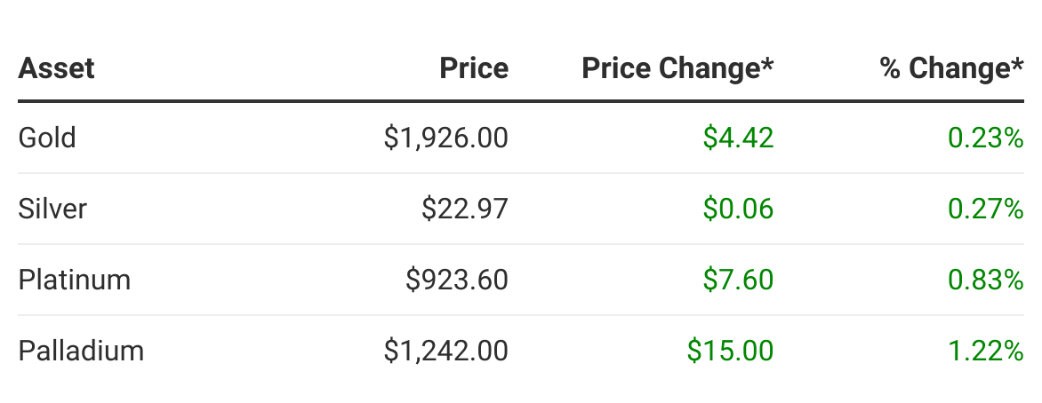Click the Gold asset name
The width and height of the screenshot is (1042, 403).
[x=47, y=138]
